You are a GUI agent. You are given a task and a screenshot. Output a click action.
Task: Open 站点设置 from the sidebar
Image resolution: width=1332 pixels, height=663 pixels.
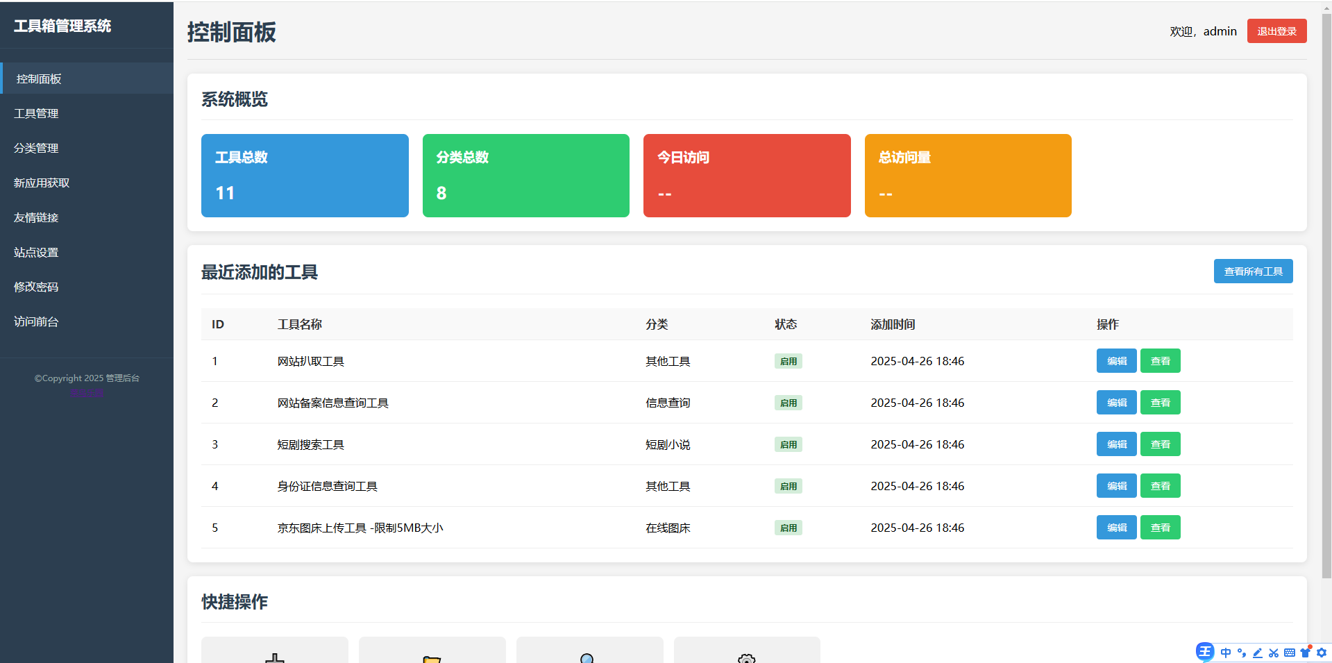[x=35, y=252]
